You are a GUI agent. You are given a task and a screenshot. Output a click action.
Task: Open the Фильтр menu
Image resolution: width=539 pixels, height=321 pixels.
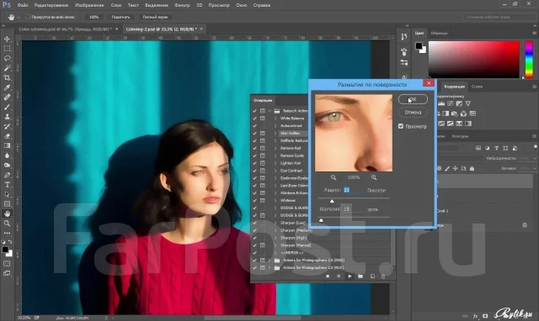[182, 5]
